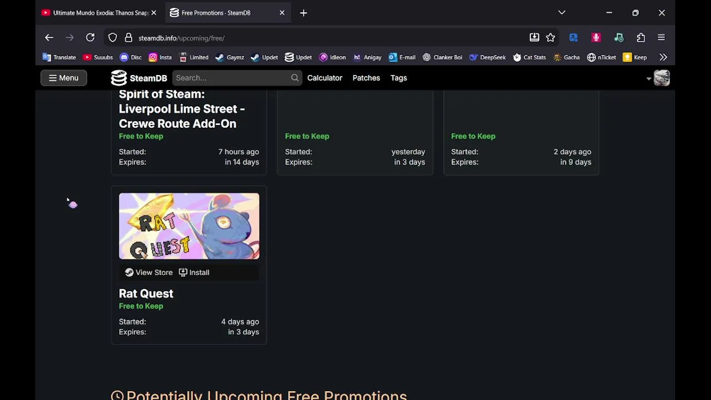
Task: Click Rat Quest's '4 days ago' start time
Action: (x=240, y=322)
